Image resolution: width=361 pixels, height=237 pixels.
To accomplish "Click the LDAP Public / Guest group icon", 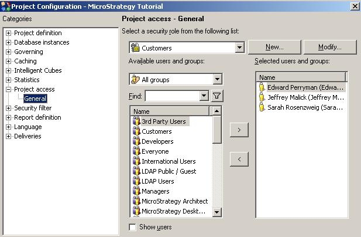I will (x=136, y=171).
